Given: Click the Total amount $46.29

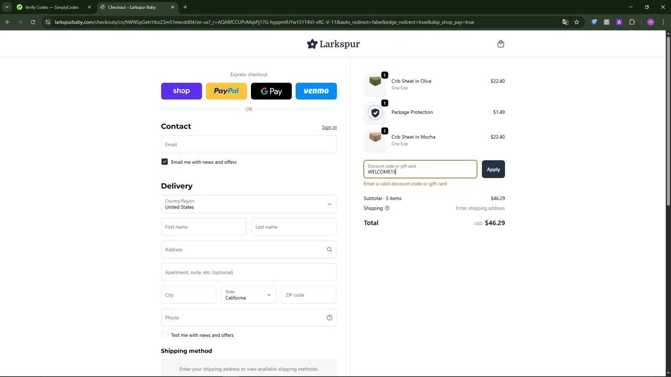Looking at the screenshot, I should pos(495,223).
